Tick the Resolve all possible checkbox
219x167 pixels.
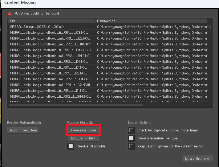tap(71, 146)
